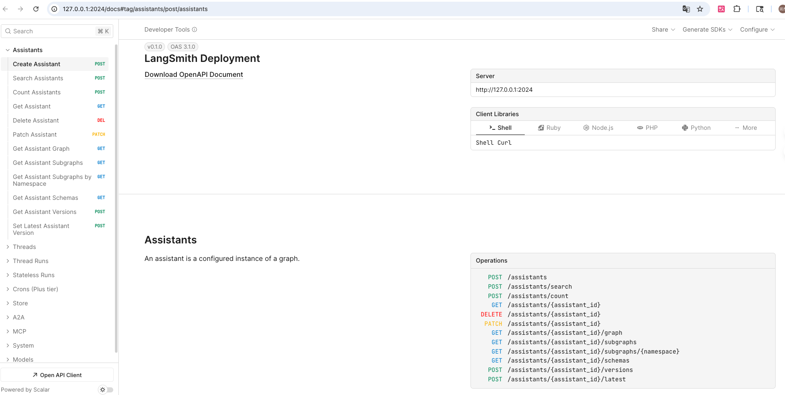Screen dimensions: 785x395
Task: Open Set Latest Assistant Version
Action: (x=55, y=229)
